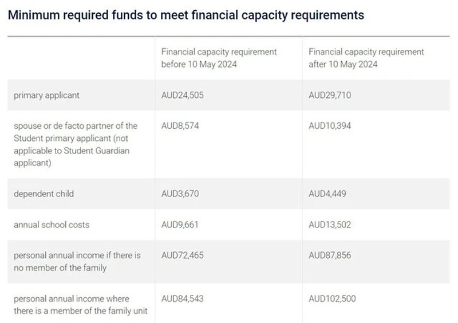Click the 'annual school costs' label
Image resolution: width=458 pixels, height=323 pixels.
(52, 224)
